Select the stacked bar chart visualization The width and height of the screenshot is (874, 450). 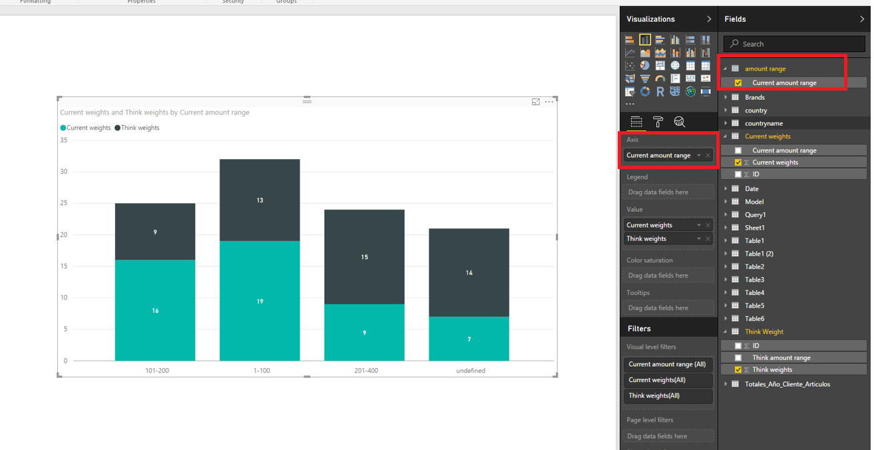pos(630,40)
